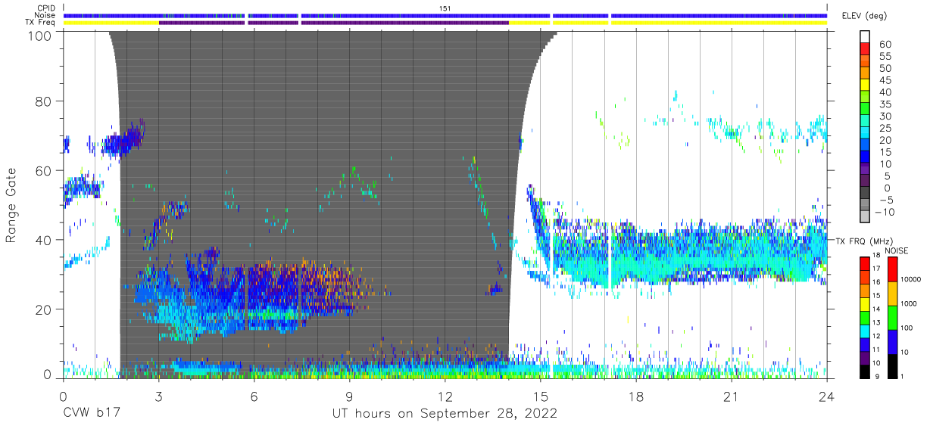This screenshot has height=429, width=930.
Task: Click the ELEV colorbar label '35'
Action: click(884, 104)
